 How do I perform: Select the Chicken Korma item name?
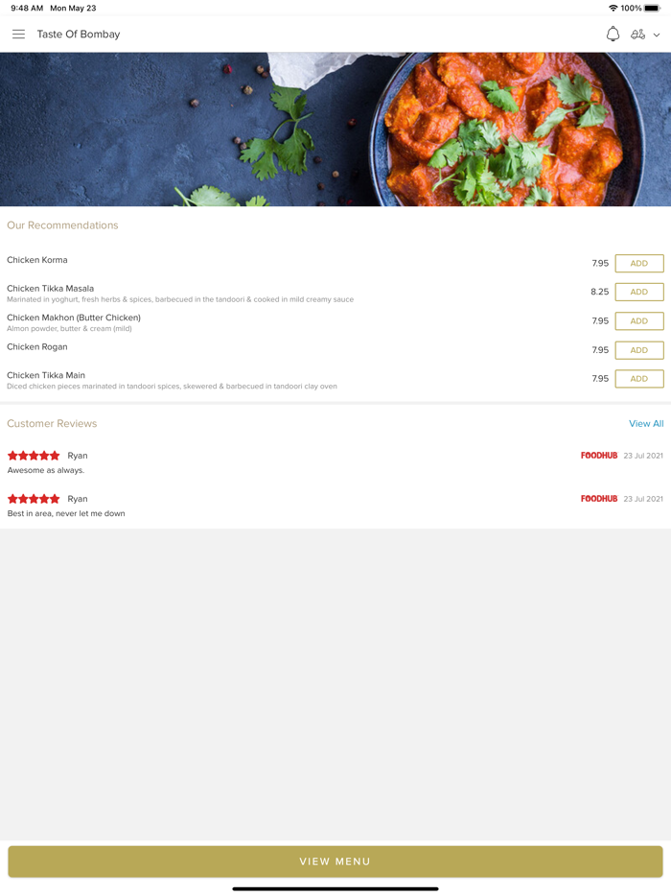point(37,260)
